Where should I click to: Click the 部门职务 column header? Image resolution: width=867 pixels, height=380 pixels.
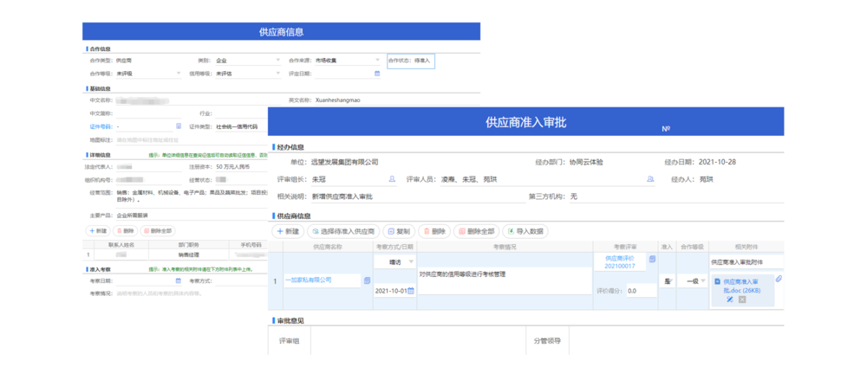pos(188,244)
